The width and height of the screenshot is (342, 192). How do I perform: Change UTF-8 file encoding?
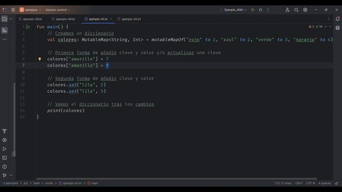click(x=310, y=183)
